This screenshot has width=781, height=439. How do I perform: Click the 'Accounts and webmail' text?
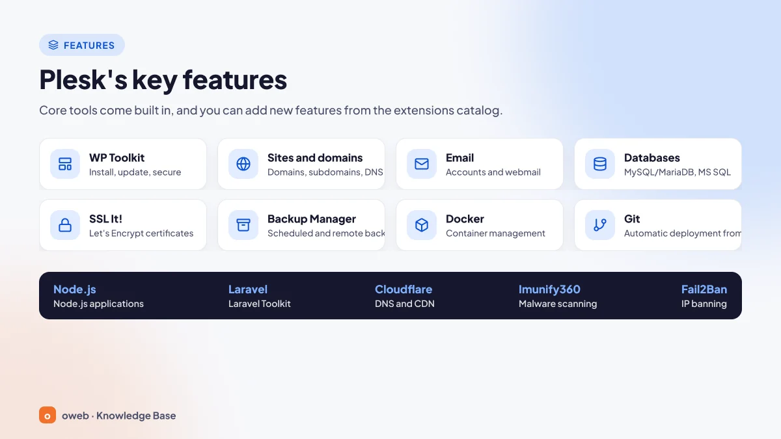pyautogui.click(x=493, y=172)
